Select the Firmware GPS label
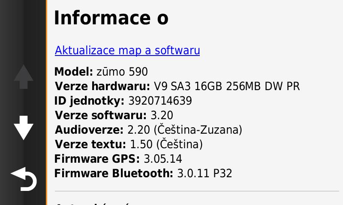343x205 pixels. 97,159
